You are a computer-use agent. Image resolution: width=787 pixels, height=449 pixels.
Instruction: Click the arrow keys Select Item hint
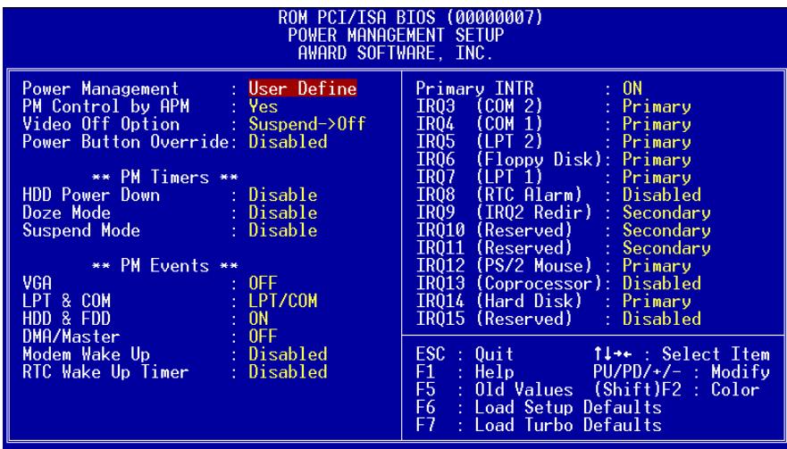coord(681,354)
